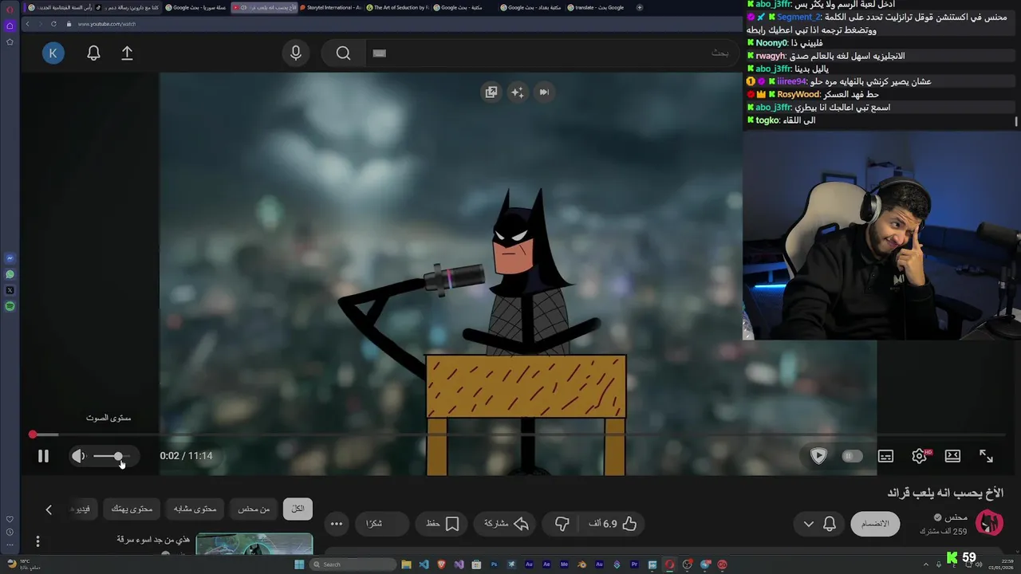Image resolution: width=1021 pixels, height=574 pixels.
Task: Open a new browser tab with plus
Action: tap(639, 7)
